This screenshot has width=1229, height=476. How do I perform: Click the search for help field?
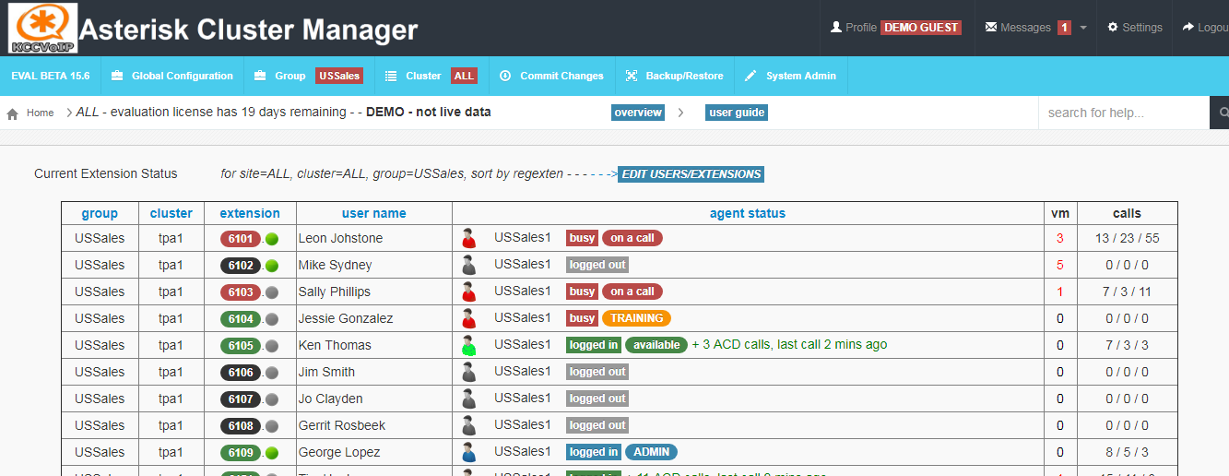click(1124, 113)
